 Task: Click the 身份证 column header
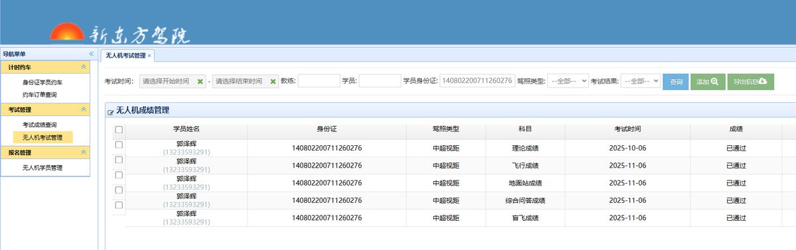327,129
